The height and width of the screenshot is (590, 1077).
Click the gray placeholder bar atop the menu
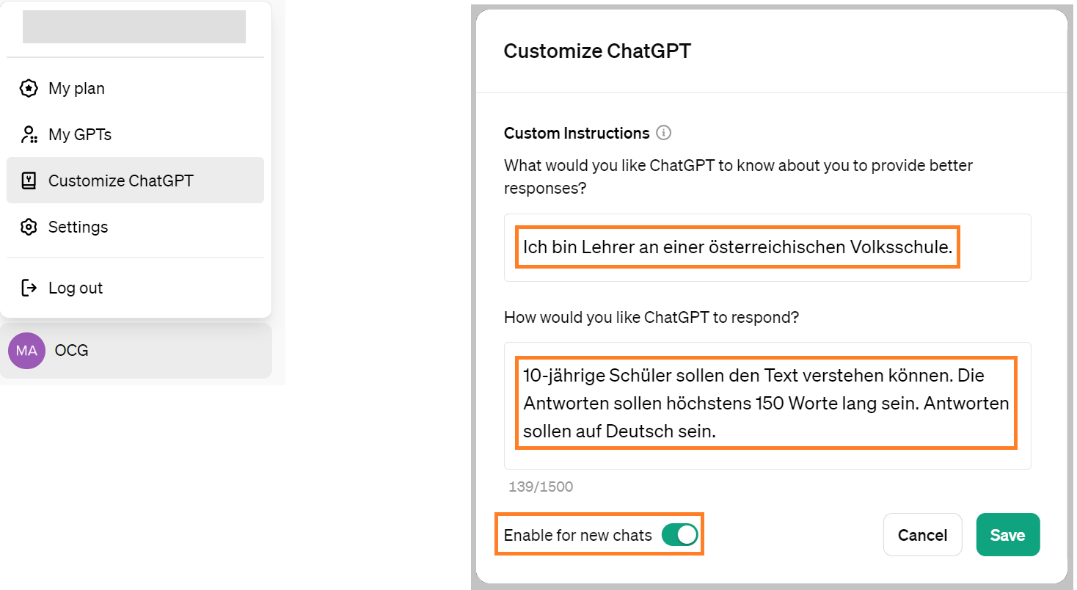134,27
